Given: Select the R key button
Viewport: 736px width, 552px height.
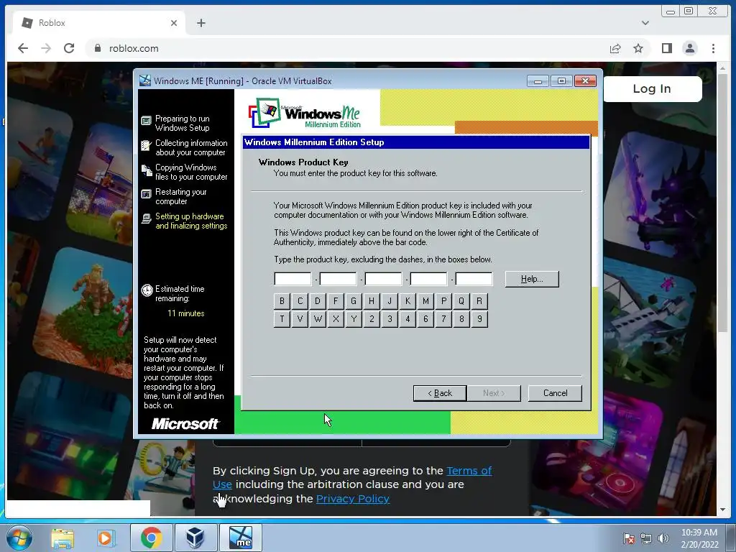Looking at the screenshot, I should click(x=479, y=301).
